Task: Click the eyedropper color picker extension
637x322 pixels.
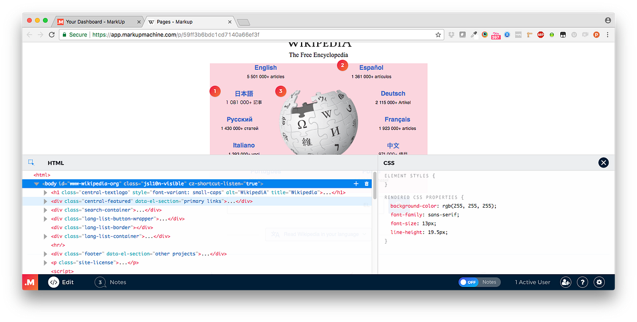Action: (474, 34)
